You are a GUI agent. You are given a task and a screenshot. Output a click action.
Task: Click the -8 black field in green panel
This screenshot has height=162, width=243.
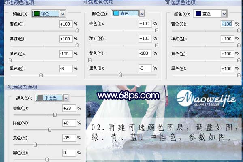[65, 68]
